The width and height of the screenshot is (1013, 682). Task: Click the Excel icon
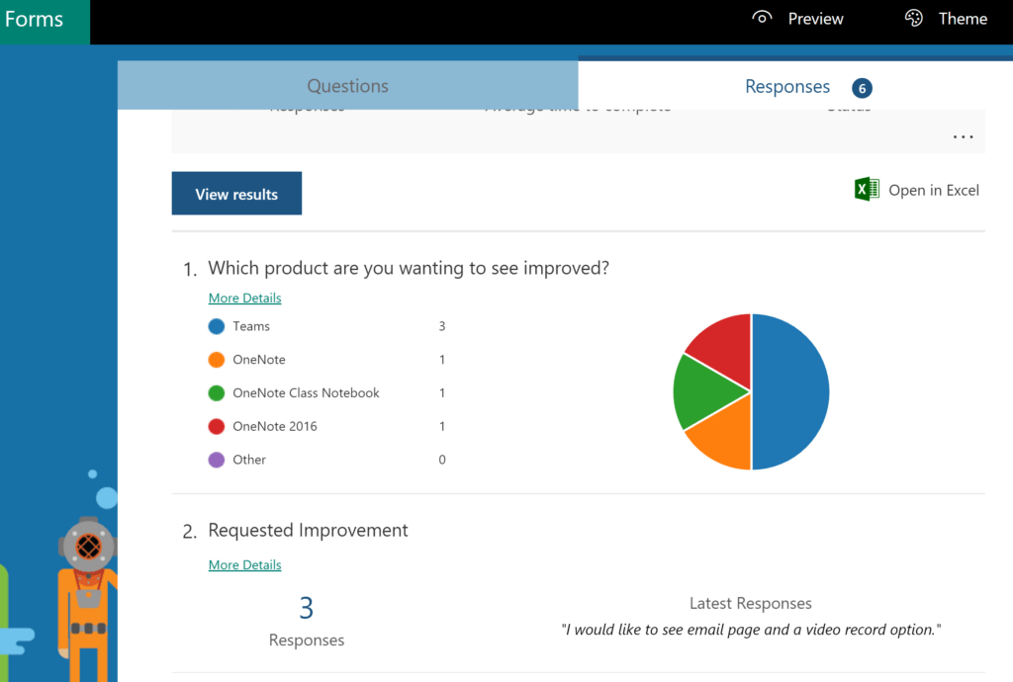[x=867, y=190]
